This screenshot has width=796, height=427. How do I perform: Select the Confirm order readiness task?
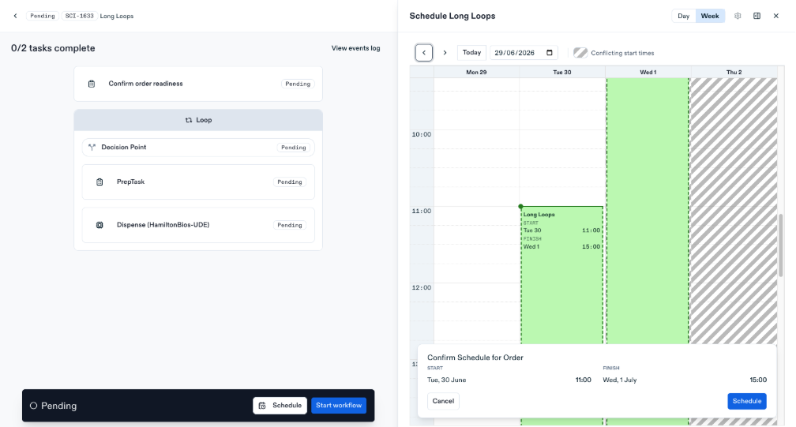198,84
